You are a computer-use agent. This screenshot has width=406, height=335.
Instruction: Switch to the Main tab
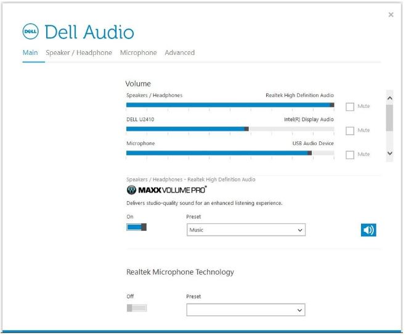(30, 52)
